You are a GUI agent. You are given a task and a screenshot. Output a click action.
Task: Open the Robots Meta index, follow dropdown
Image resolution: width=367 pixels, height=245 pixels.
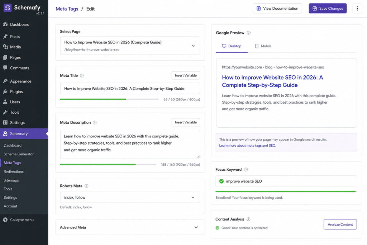(x=130, y=197)
